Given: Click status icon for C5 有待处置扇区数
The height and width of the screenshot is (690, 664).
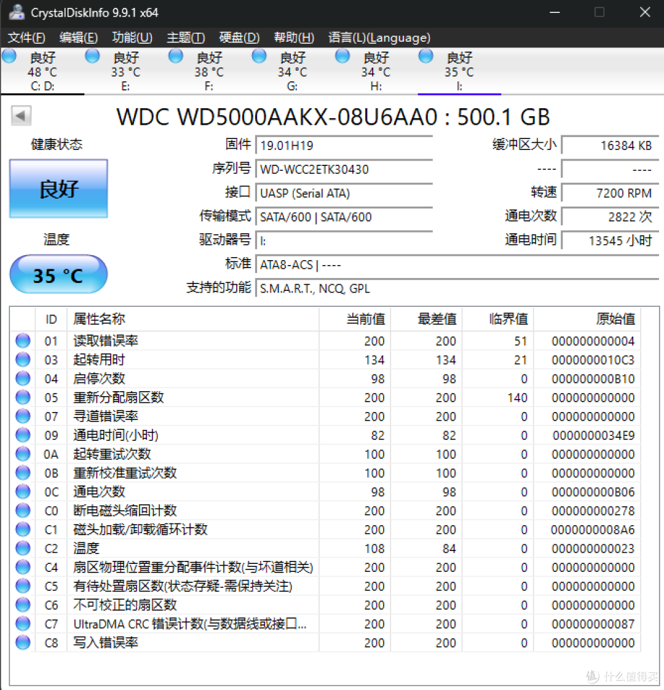Looking at the screenshot, I should 23,586.
